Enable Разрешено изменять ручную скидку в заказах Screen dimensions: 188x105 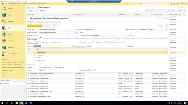click(x=142, y=38)
